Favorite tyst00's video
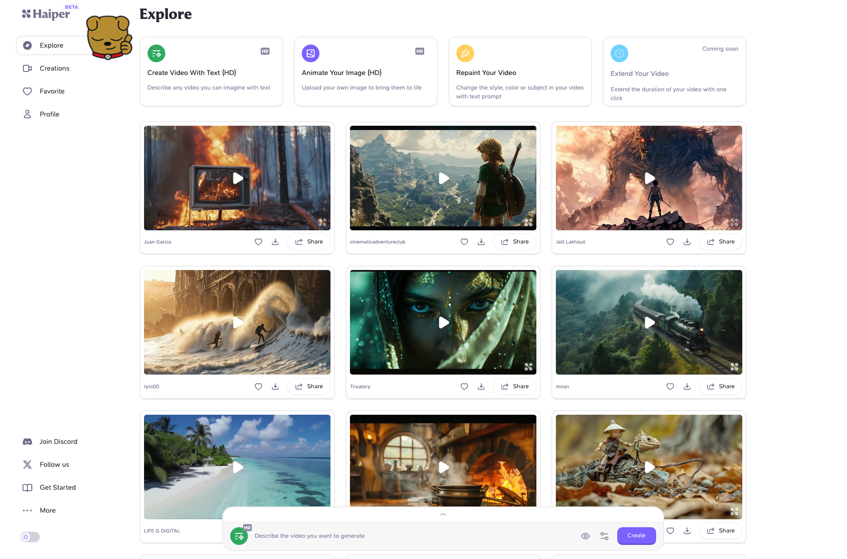The image size is (847, 559). tap(258, 386)
